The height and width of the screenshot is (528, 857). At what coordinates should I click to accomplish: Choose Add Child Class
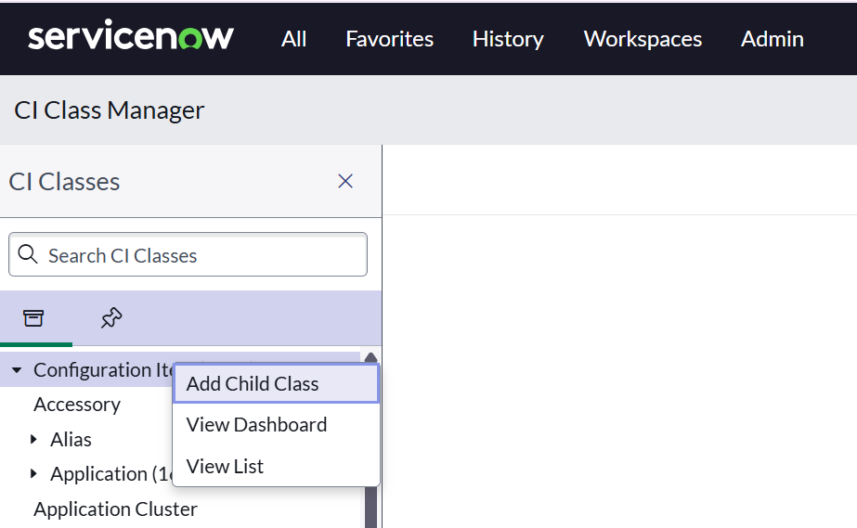(x=276, y=384)
